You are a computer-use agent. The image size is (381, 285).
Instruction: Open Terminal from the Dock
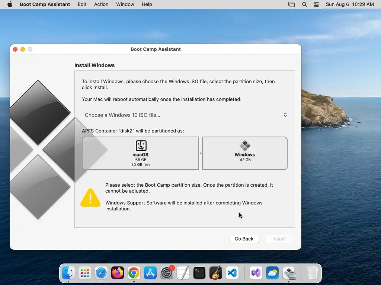(199, 273)
